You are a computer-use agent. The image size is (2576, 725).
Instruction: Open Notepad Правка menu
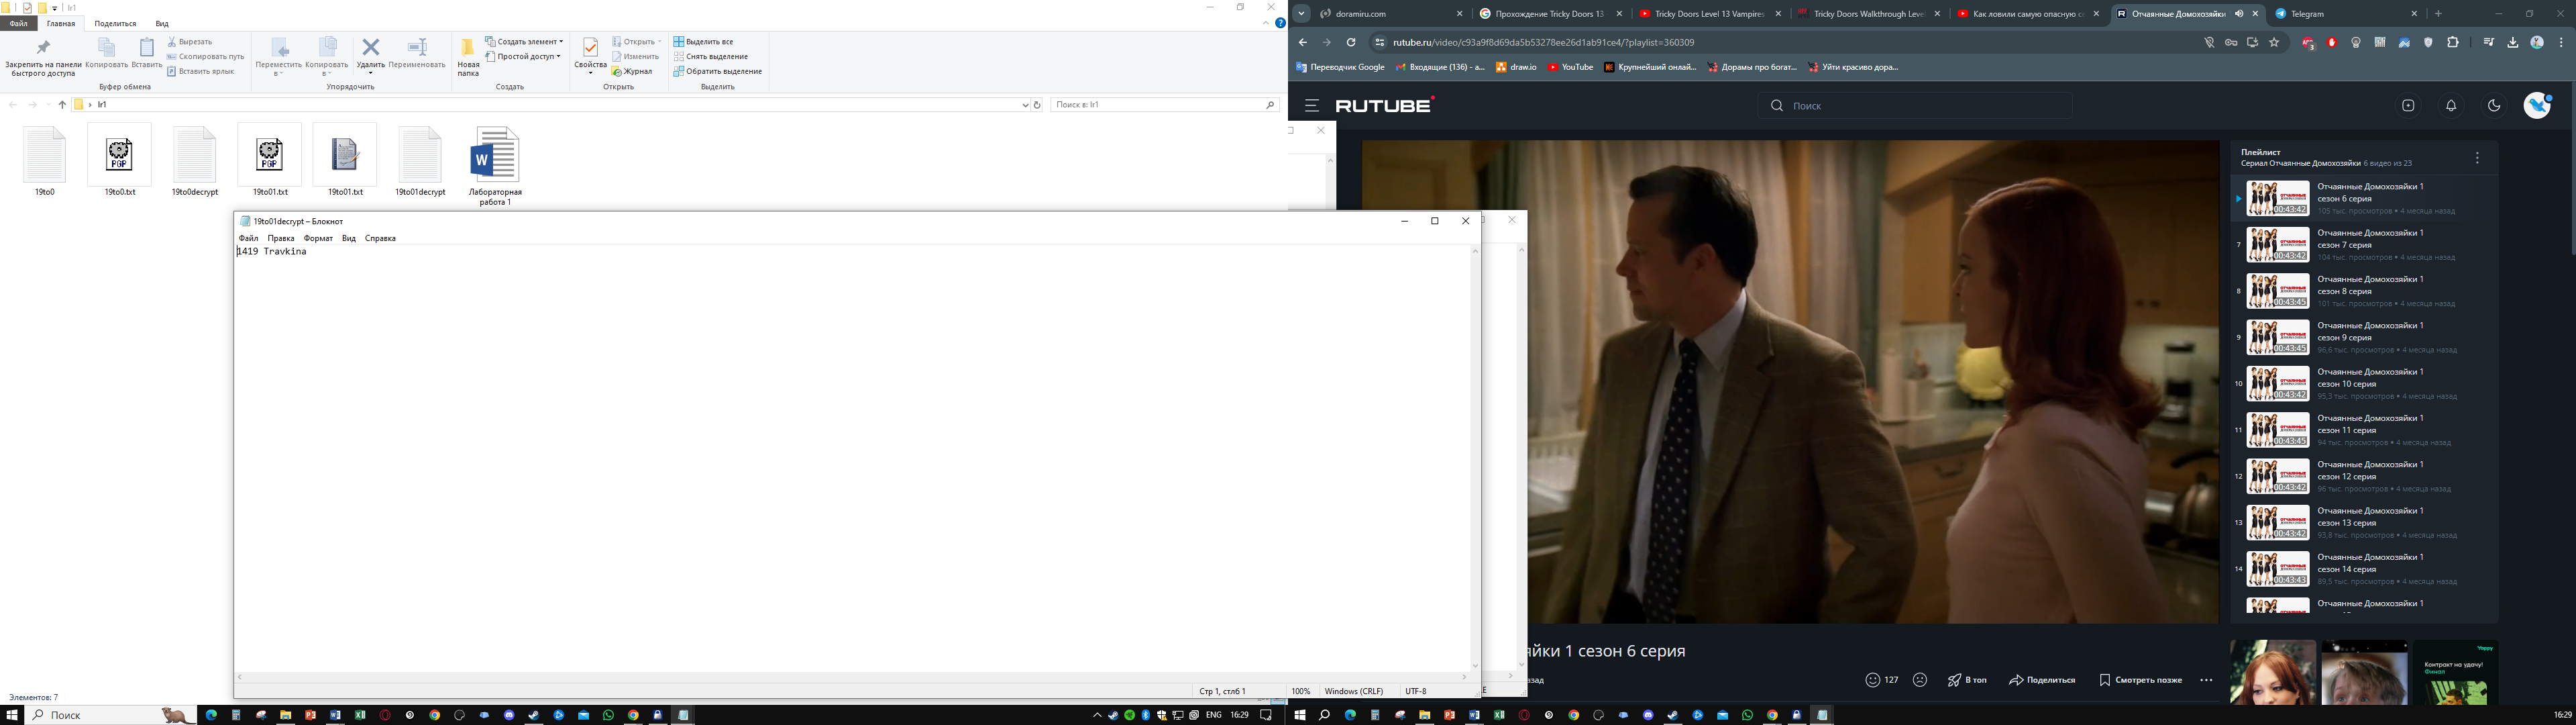tap(281, 238)
